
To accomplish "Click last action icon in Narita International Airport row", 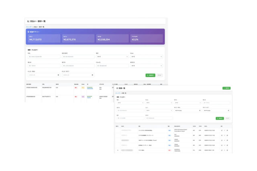I will (227, 131).
